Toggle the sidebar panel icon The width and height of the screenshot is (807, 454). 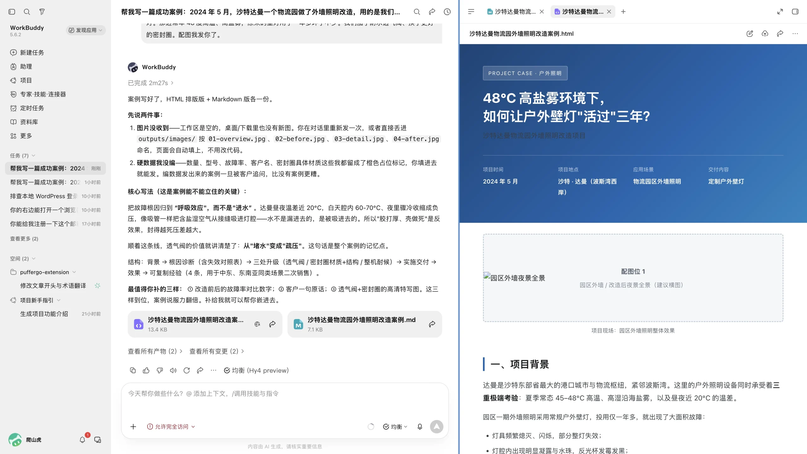click(12, 12)
